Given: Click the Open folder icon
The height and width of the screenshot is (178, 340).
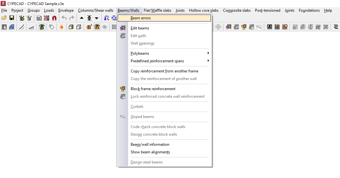Looking at the screenshot, I should [x=4, y=18].
